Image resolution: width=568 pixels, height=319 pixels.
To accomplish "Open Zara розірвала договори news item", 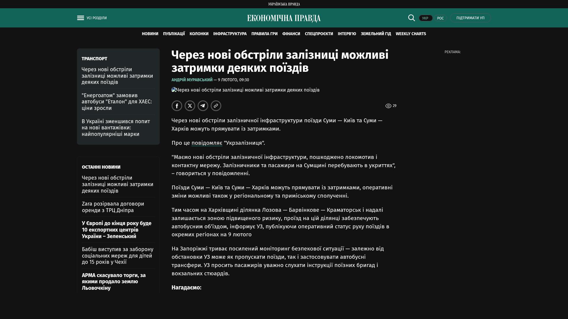I will pyautogui.click(x=113, y=207).
